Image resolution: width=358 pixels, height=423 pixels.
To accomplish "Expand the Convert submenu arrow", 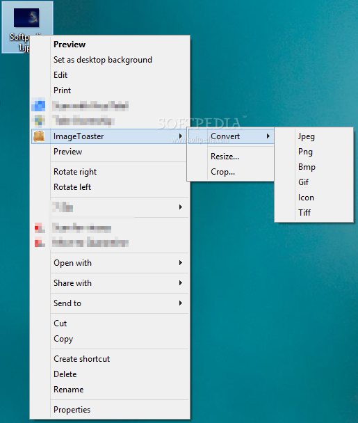I will tap(268, 136).
